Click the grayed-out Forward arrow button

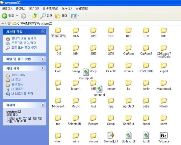tap(23, 16)
